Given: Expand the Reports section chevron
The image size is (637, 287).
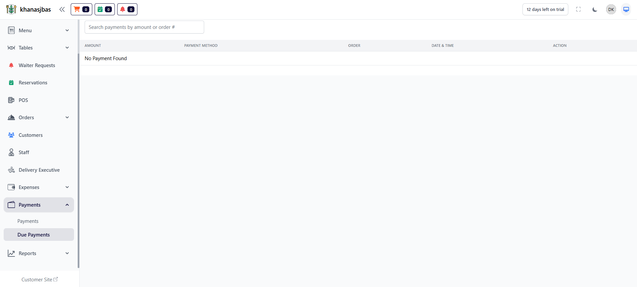Looking at the screenshot, I should click(67, 253).
